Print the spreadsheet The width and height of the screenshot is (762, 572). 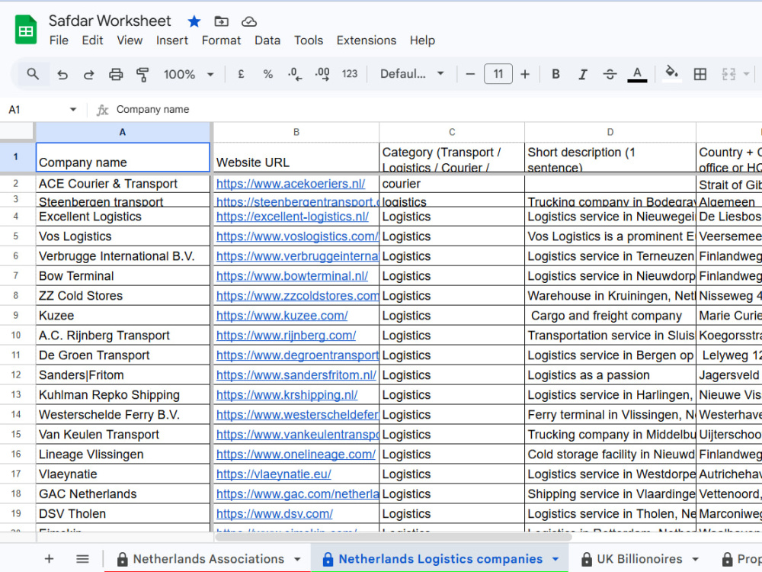[116, 75]
